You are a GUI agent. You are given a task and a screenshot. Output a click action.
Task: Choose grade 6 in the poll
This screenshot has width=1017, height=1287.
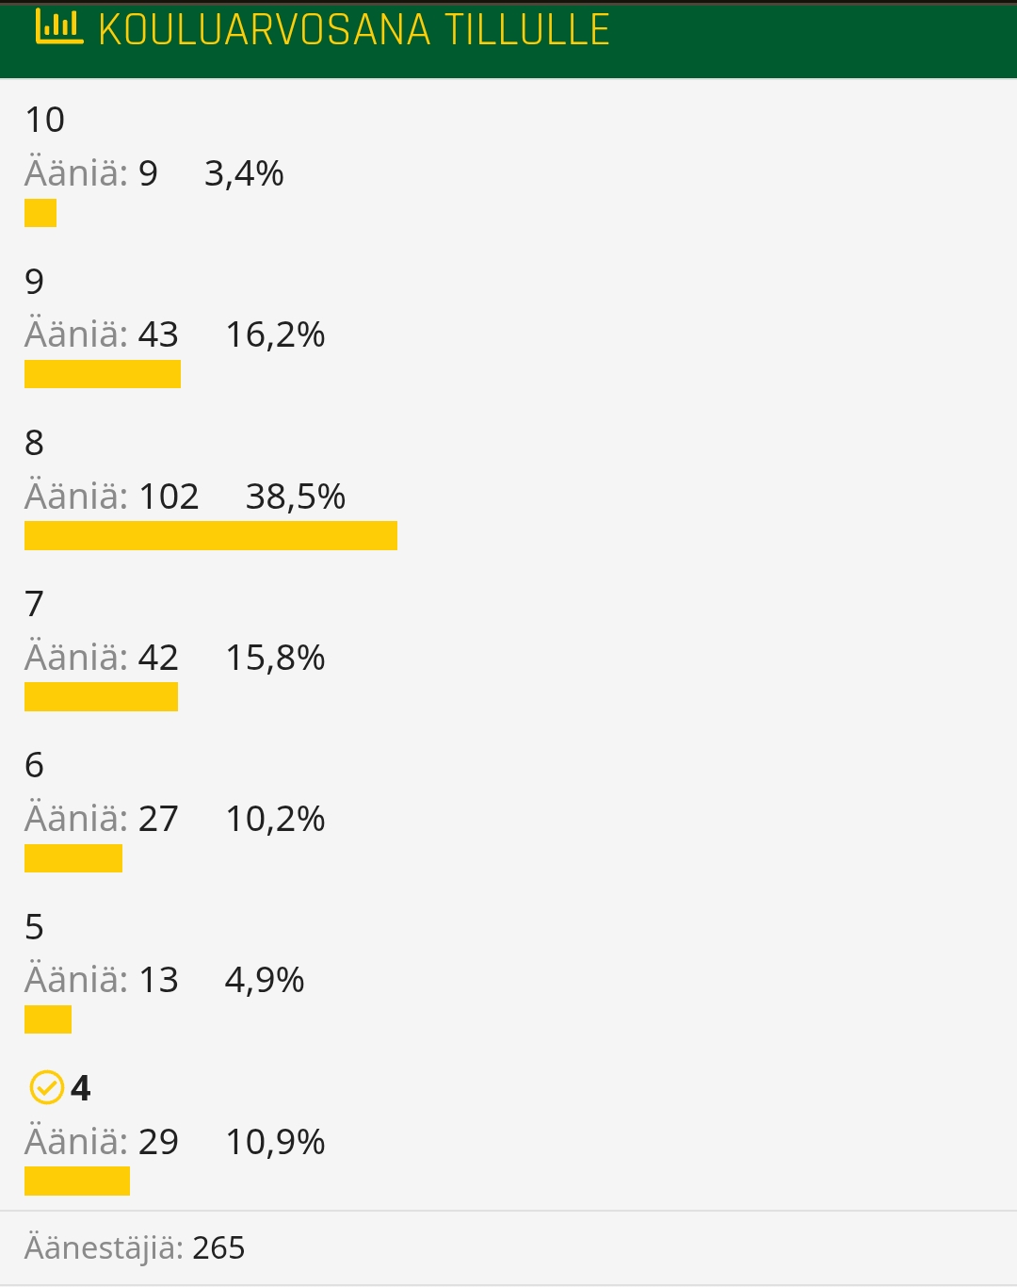coord(35,765)
